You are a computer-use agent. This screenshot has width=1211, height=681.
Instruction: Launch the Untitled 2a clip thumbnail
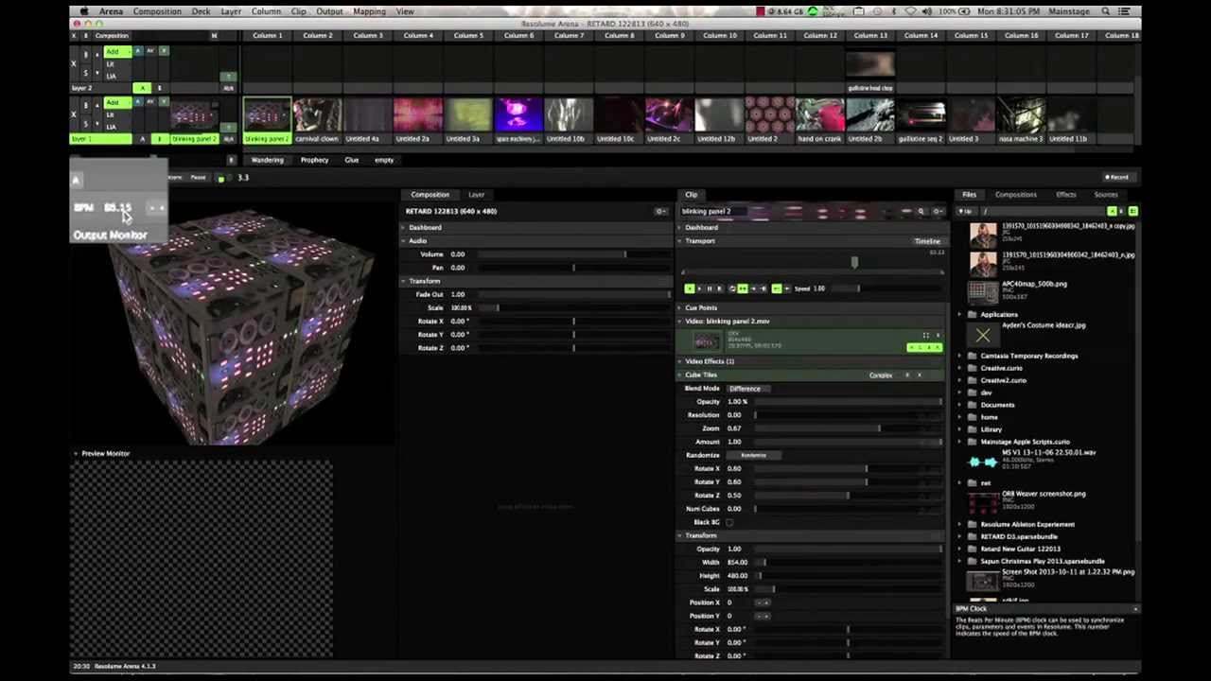417,115
